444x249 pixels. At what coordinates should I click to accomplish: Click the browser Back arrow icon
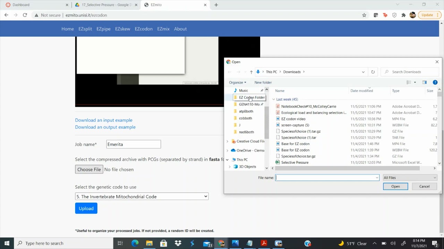[6, 15]
